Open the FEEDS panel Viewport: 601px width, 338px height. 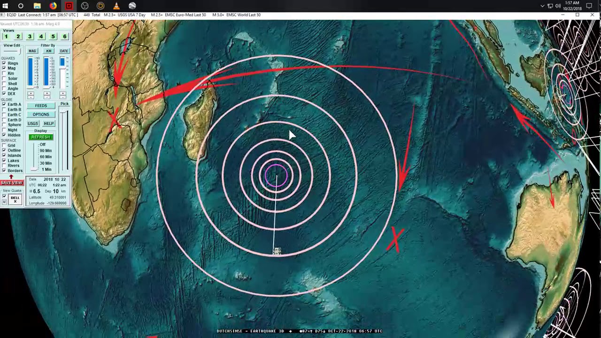pyautogui.click(x=41, y=106)
